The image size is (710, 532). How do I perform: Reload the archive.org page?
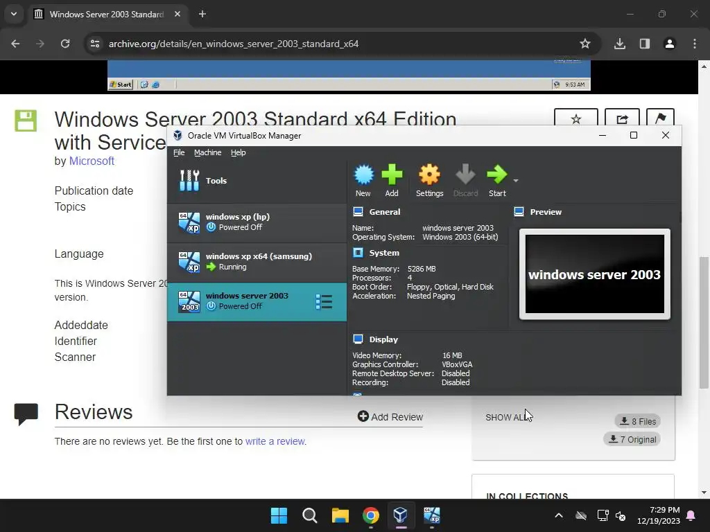click(x=65, y=44)
